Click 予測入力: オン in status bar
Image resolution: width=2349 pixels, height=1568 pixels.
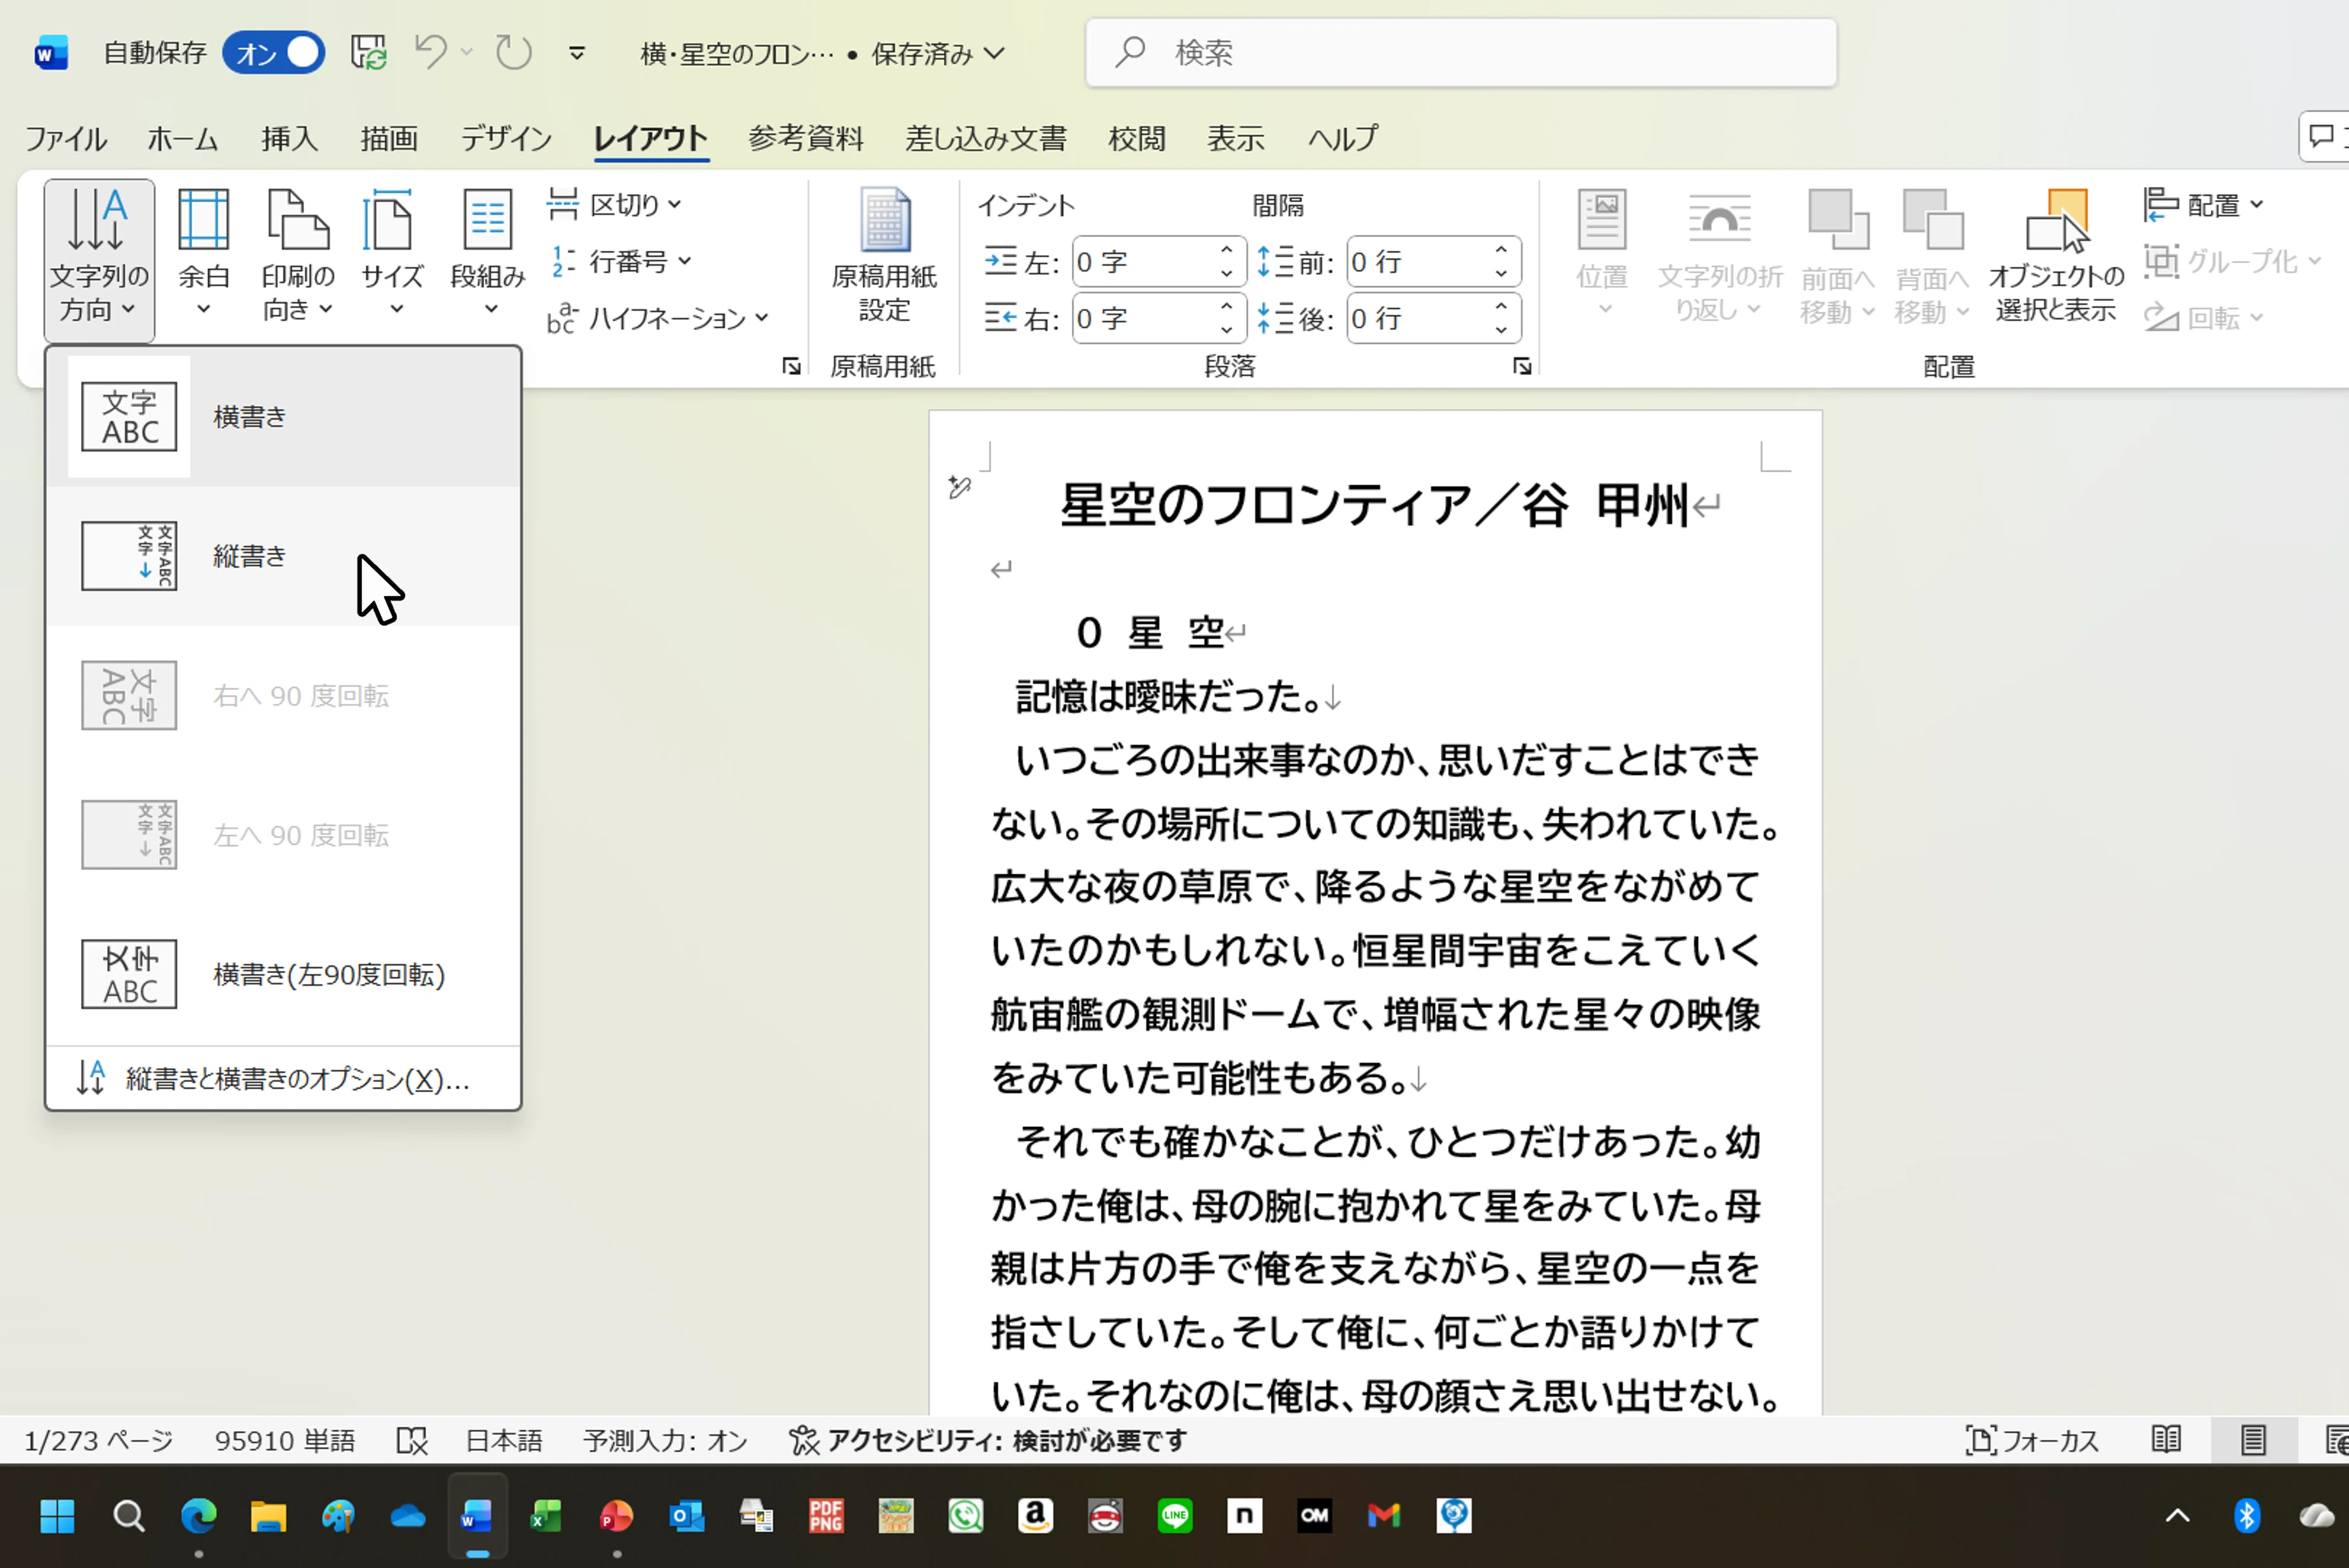coord(666,1440)
